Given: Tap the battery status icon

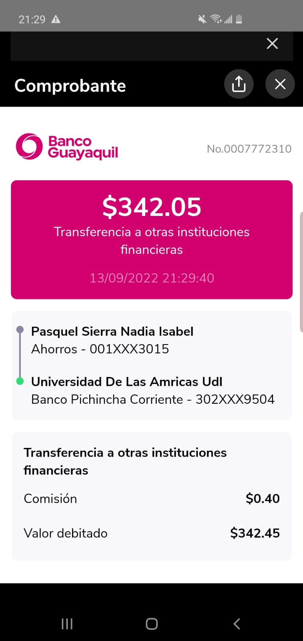Looking at the screenshot, I should click(239, 19).
